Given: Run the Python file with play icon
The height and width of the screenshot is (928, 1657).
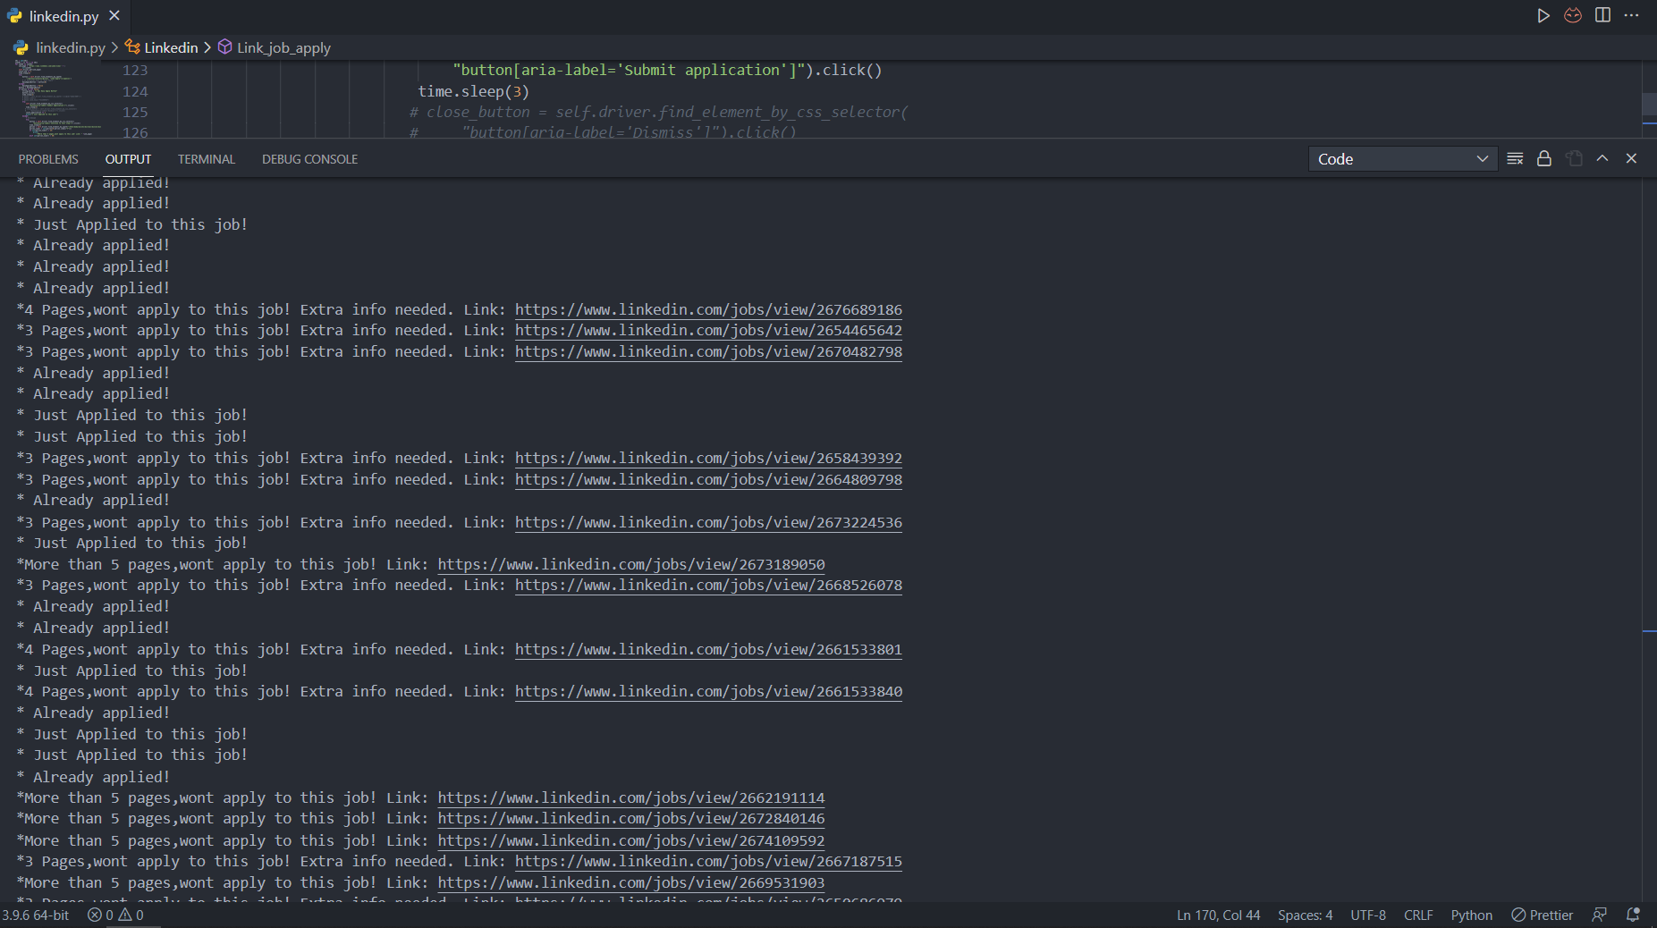Looking at the screenshot, I should click(x=1543, y=15).
